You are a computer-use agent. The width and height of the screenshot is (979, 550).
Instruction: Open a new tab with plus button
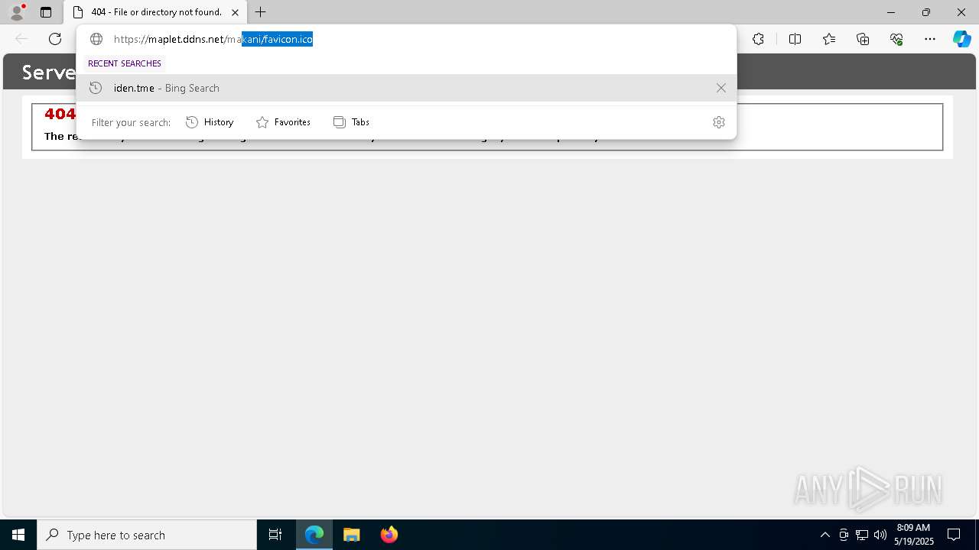[261, 12]
